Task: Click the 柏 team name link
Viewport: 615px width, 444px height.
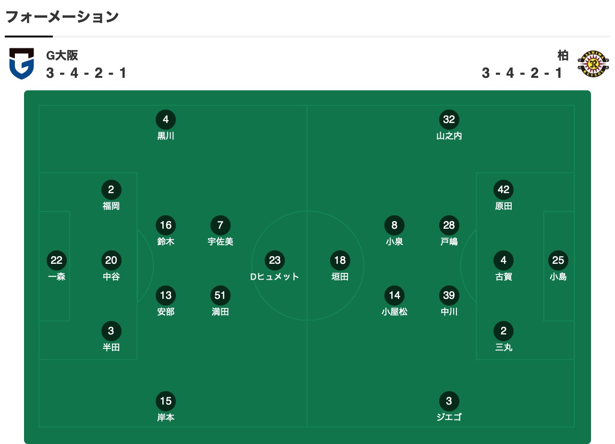Action: [x=563, y=56]
